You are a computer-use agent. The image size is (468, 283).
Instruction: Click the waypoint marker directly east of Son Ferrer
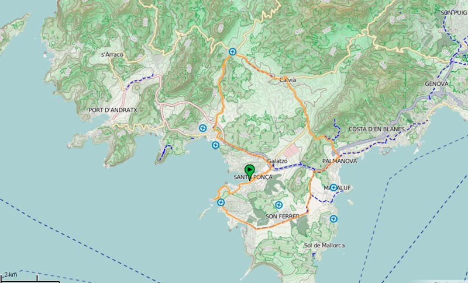point(333,219)
